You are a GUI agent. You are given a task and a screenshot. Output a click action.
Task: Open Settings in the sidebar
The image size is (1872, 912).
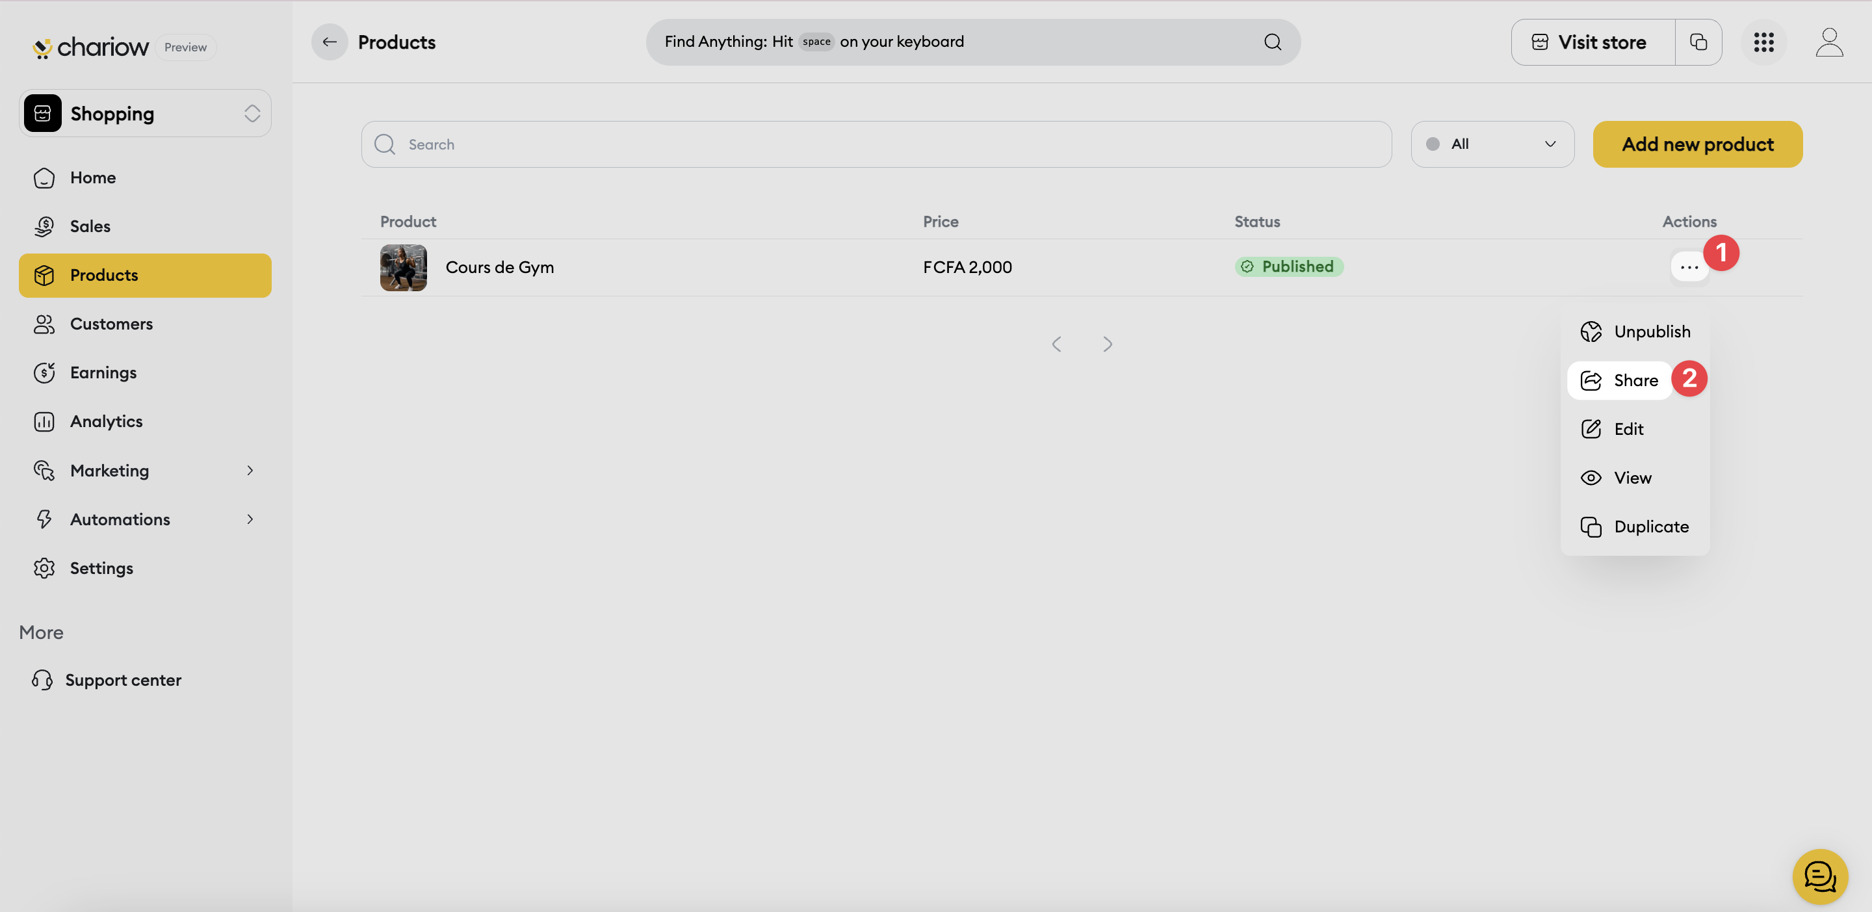point(146,568)
